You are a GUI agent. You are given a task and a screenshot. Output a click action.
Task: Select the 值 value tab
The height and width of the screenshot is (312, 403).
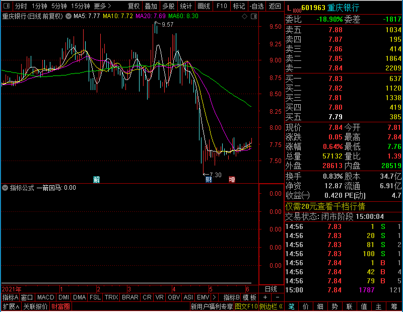click(364, 306)
